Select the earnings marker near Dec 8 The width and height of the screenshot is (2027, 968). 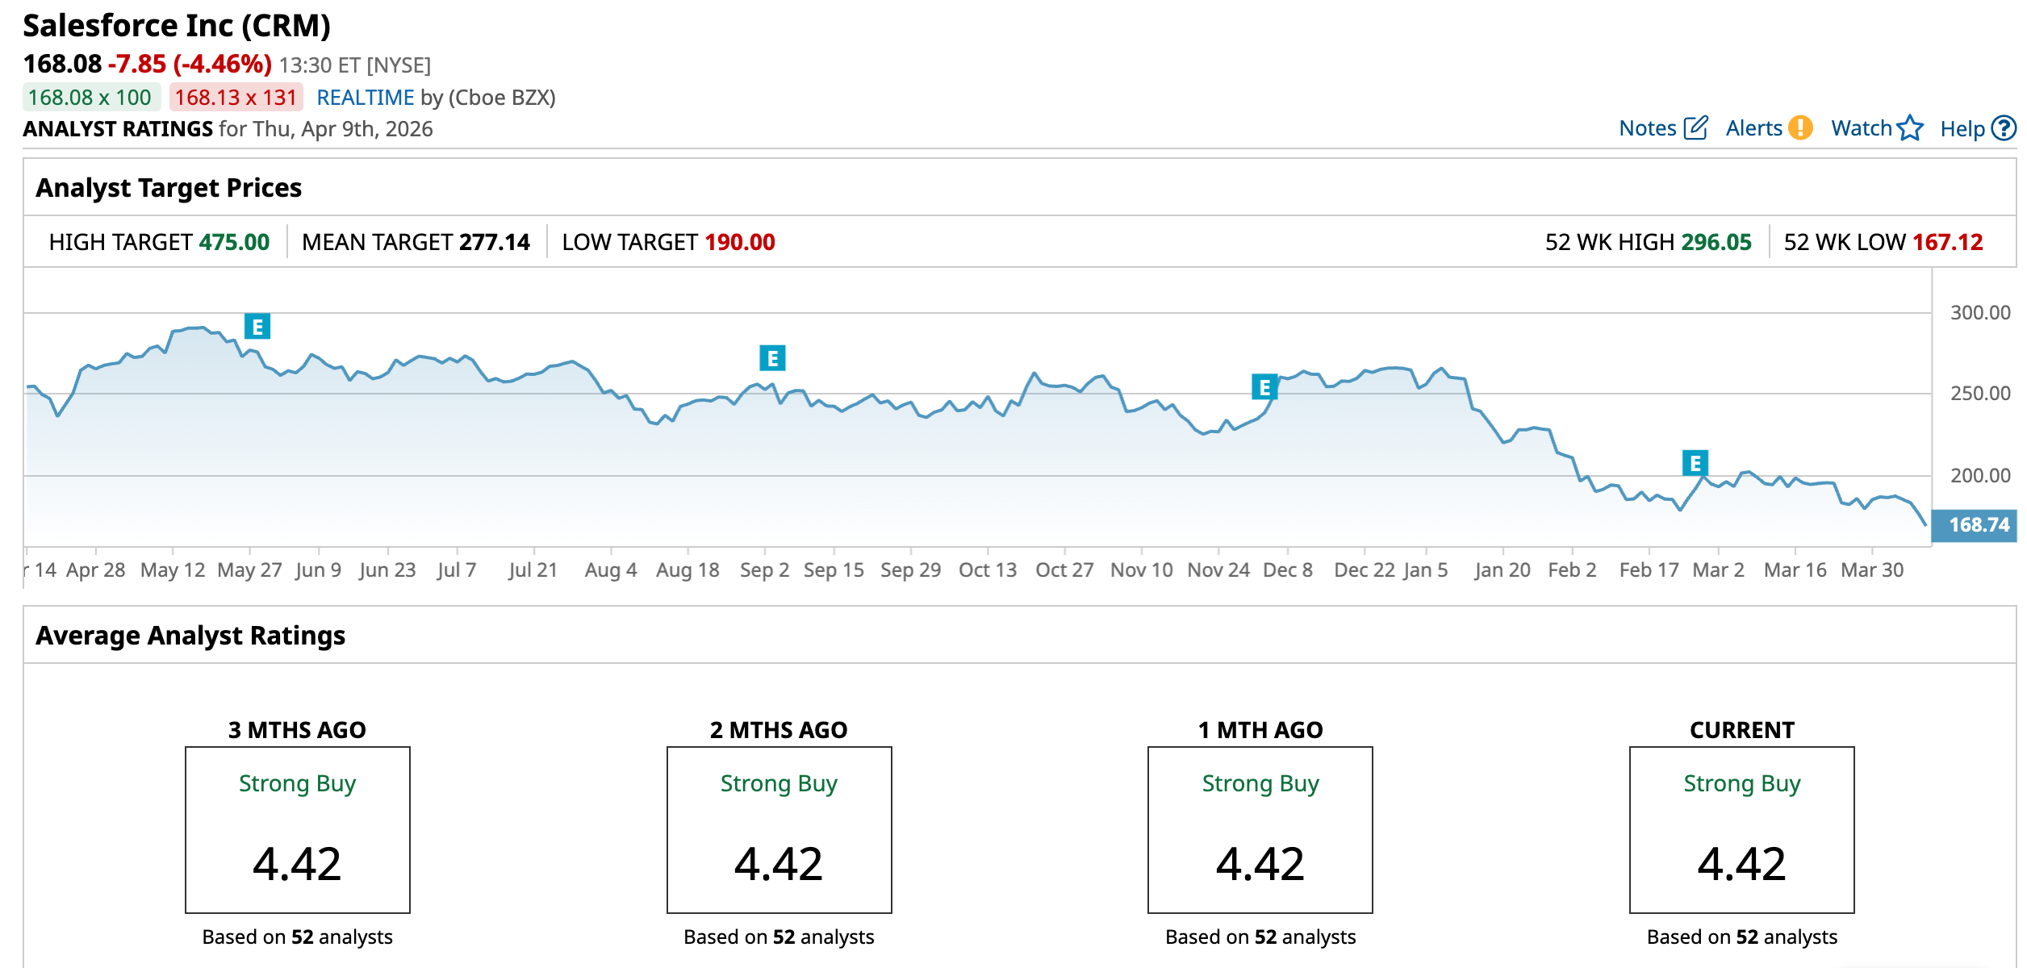click(x=1264, y=387)
